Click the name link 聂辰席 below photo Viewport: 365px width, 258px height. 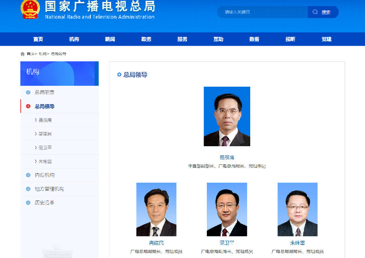[x=227, y=158]
